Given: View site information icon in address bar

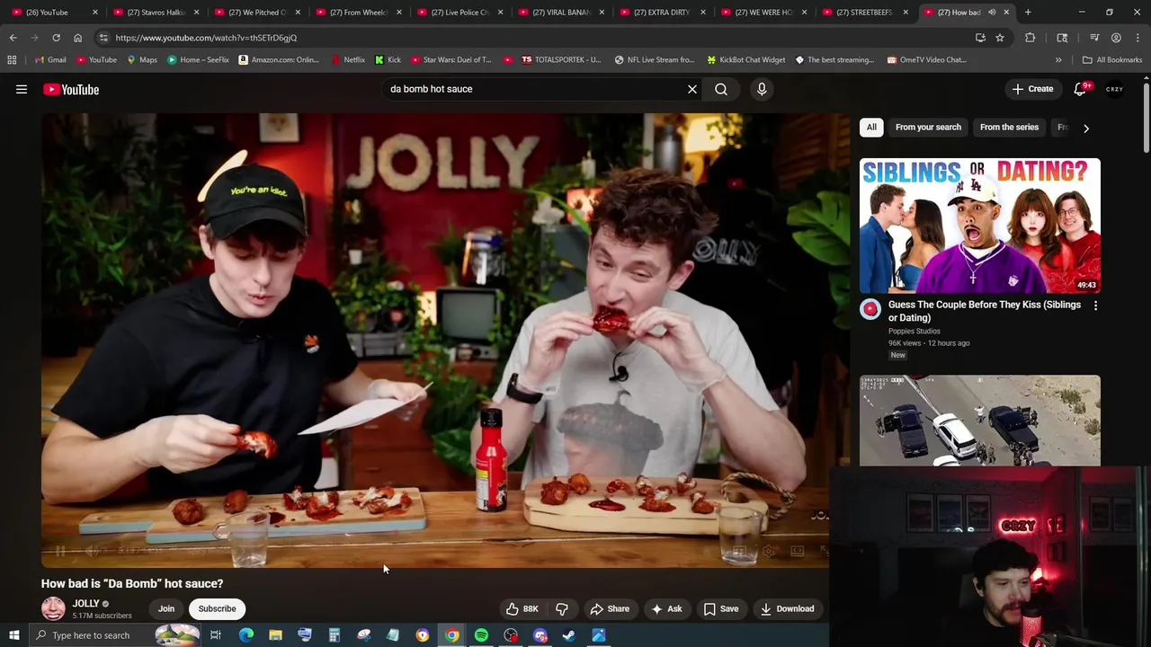Looking at the screenshot, I should 103,38.
